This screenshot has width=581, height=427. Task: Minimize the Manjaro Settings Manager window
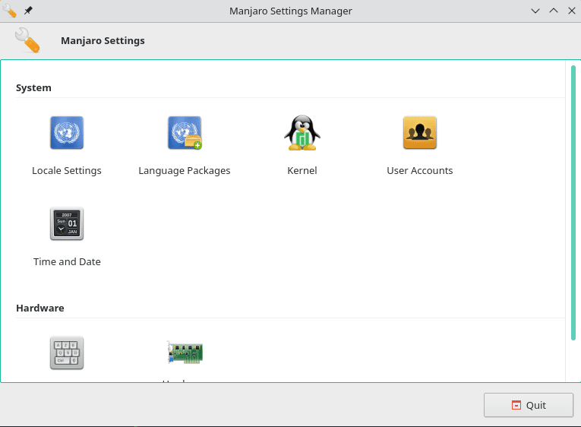(535, 11)
